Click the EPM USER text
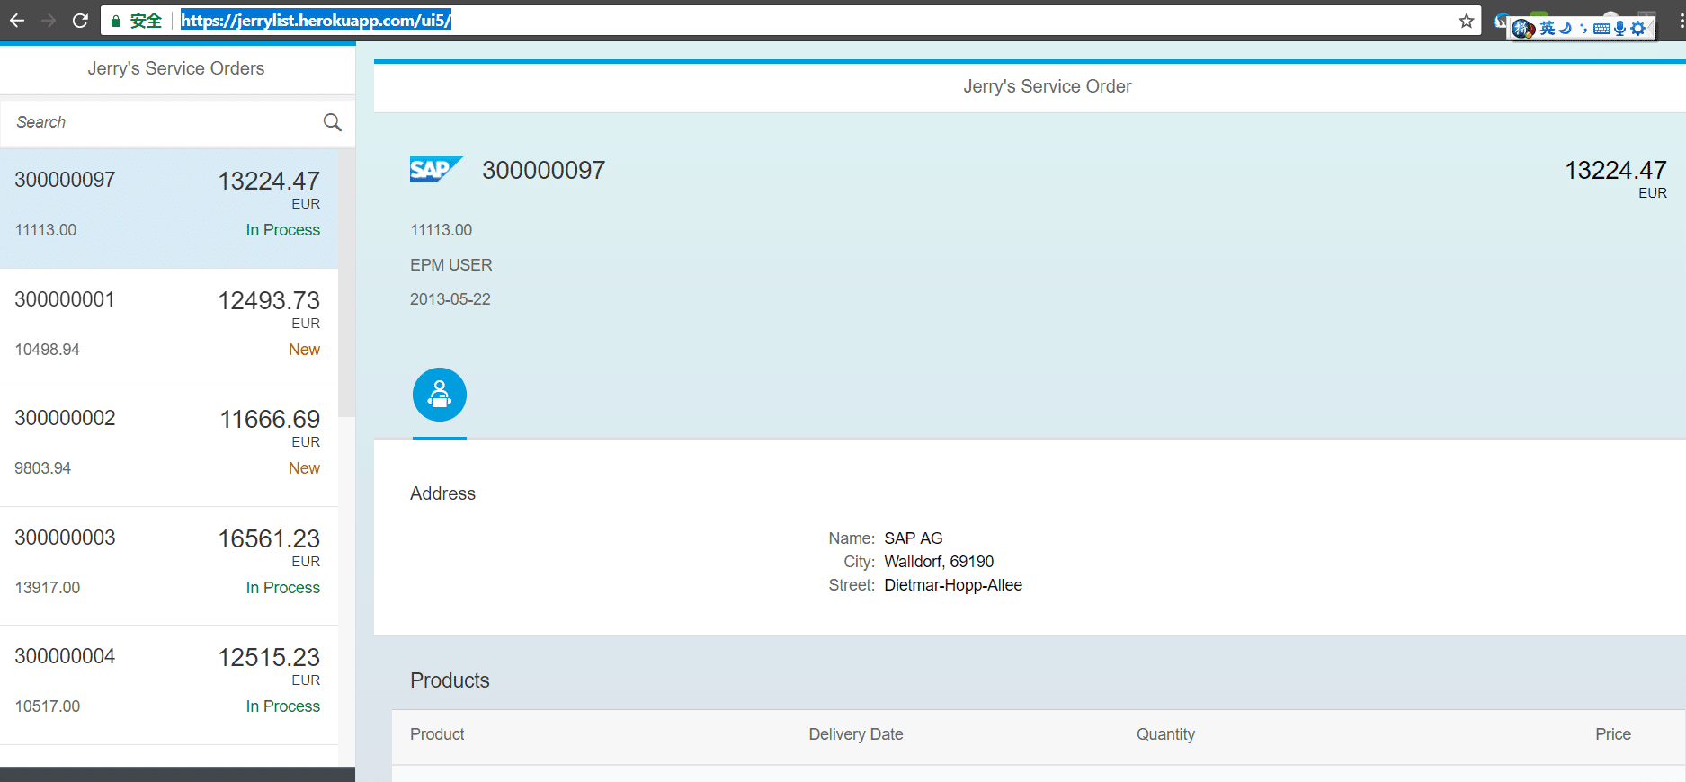This screenshot has height=782, width=1686. [x=451, y=265]
